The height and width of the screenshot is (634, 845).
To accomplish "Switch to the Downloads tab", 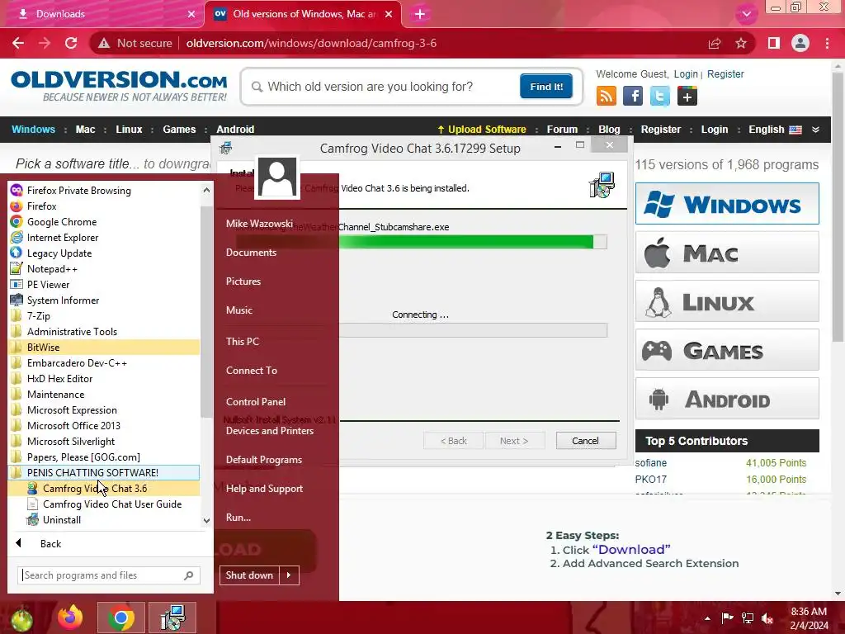I will click(102, 14).
